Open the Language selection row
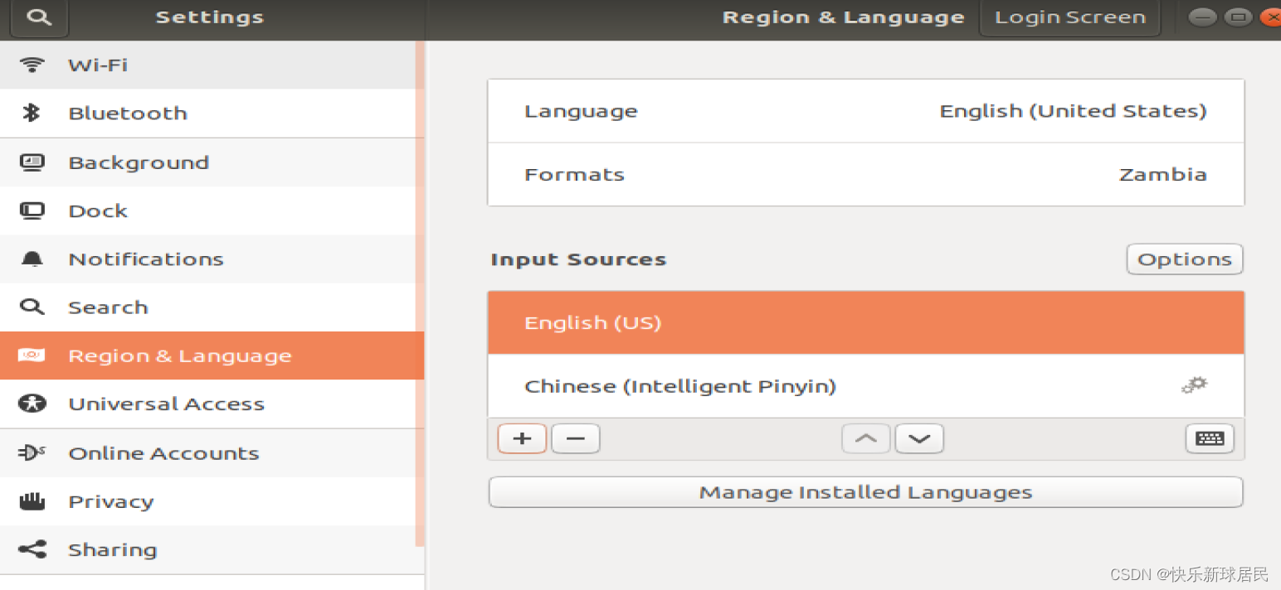 (865, 110)
